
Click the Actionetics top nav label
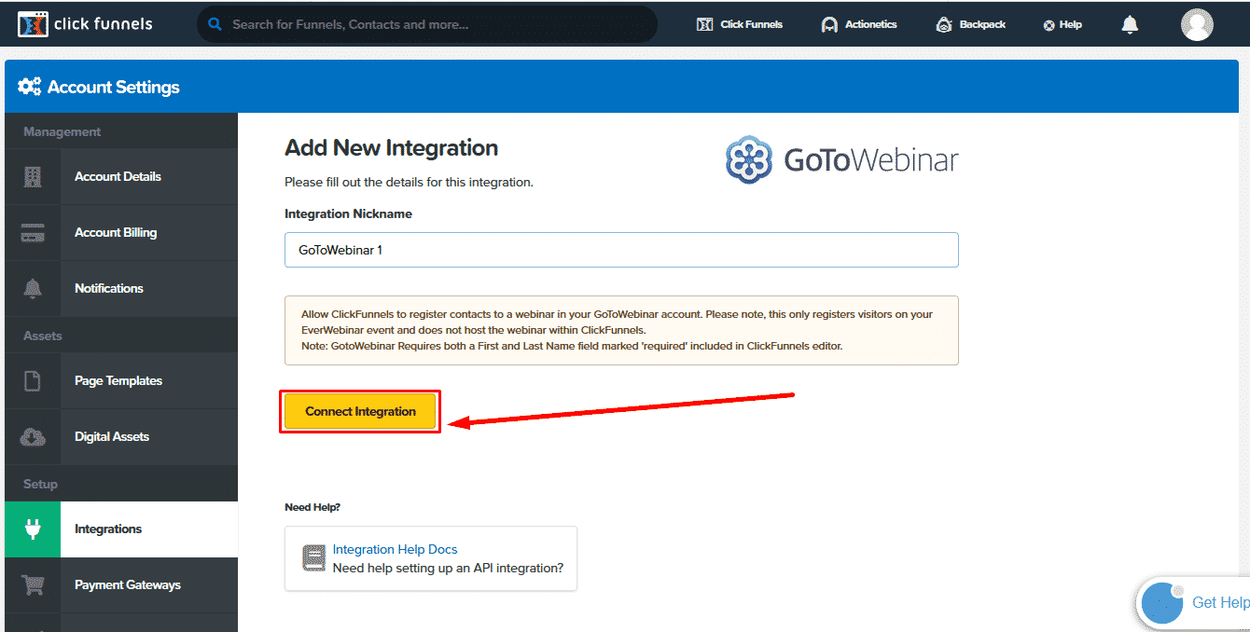(871, 24)
